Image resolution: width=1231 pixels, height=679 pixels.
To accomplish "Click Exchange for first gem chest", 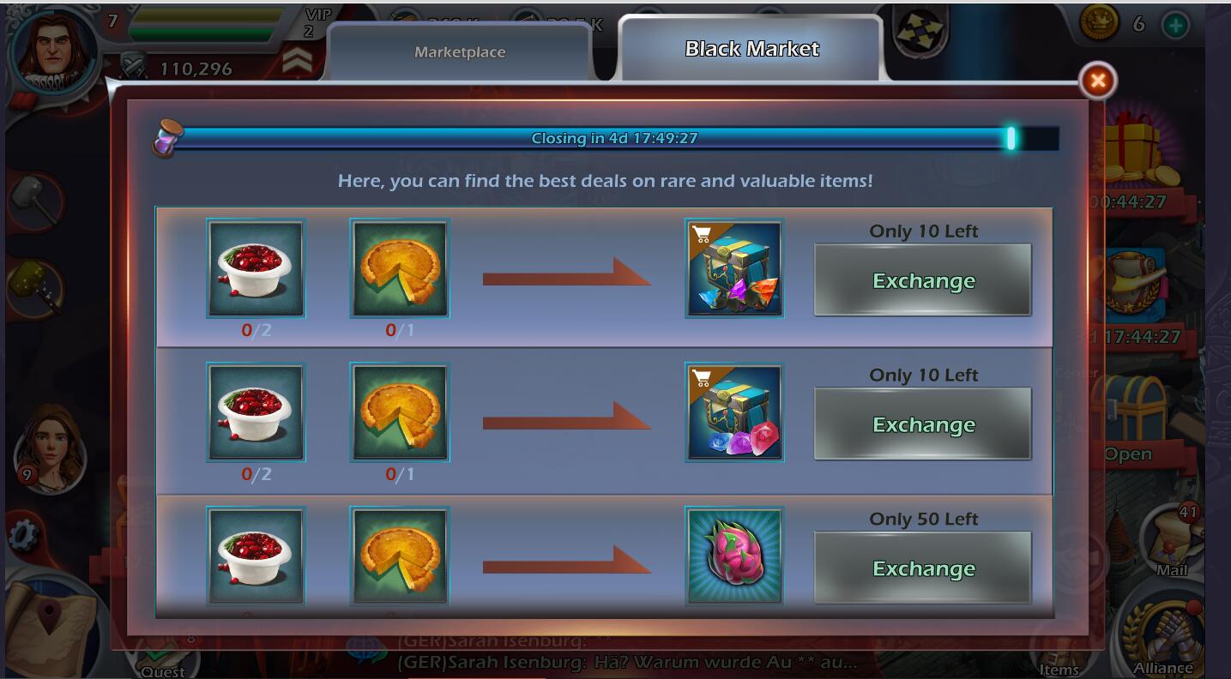I will (x=923, y=280).
